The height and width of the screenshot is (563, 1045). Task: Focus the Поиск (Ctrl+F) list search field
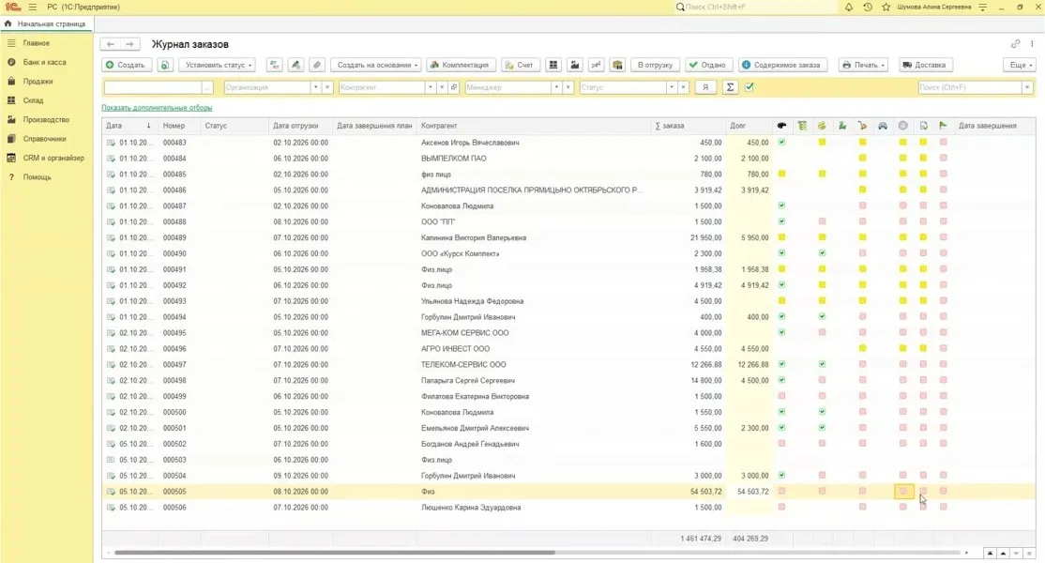[x=970, y=87]
